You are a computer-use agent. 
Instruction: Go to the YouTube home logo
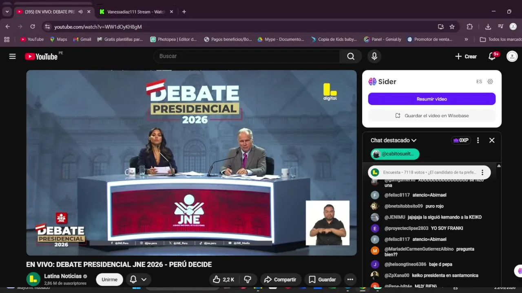click(41, 57)
